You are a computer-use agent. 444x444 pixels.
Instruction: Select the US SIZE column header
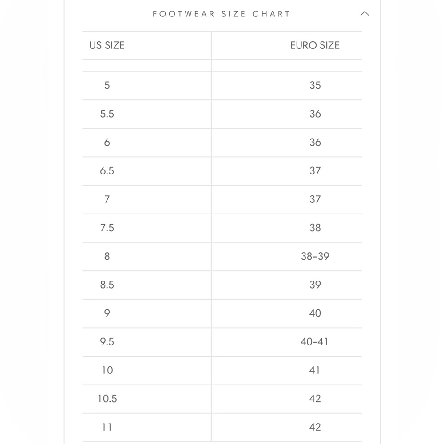pos(107,45)
